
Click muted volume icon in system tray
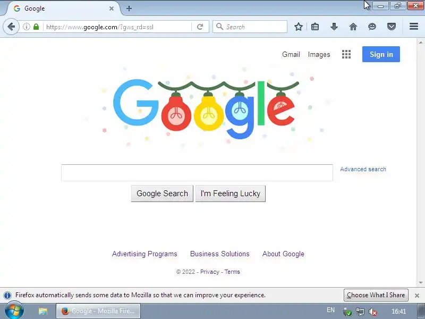coord(373,312)
